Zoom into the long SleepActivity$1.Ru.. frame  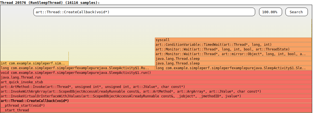(77, 68)
